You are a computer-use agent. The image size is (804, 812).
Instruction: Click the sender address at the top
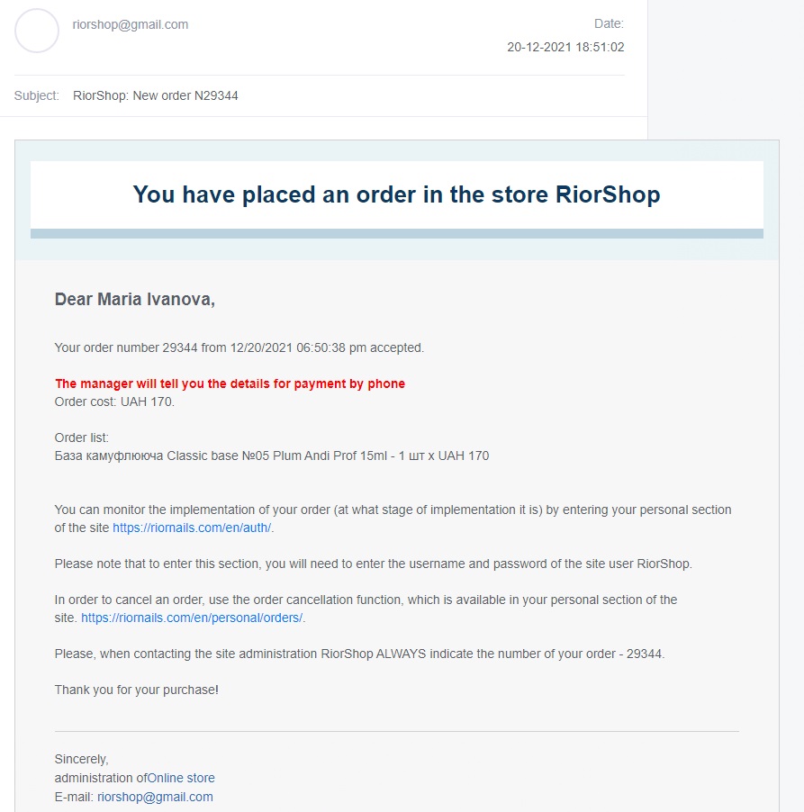click(131, 24)
